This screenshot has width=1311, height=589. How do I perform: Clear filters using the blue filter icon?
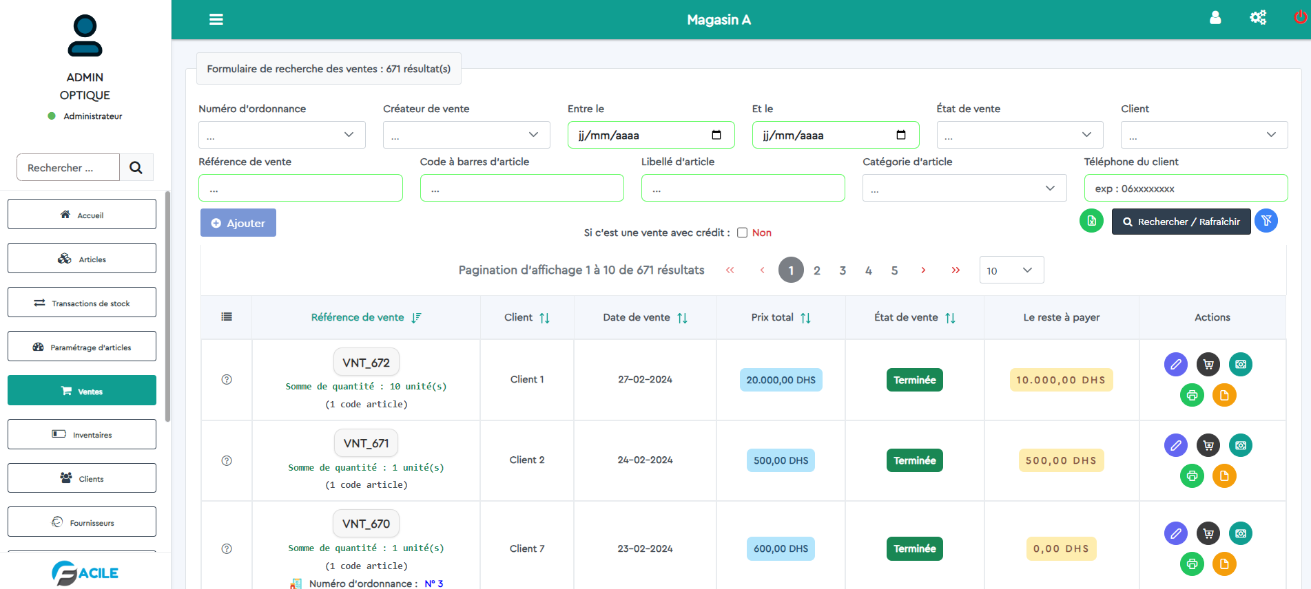(x=1266, y=221)
